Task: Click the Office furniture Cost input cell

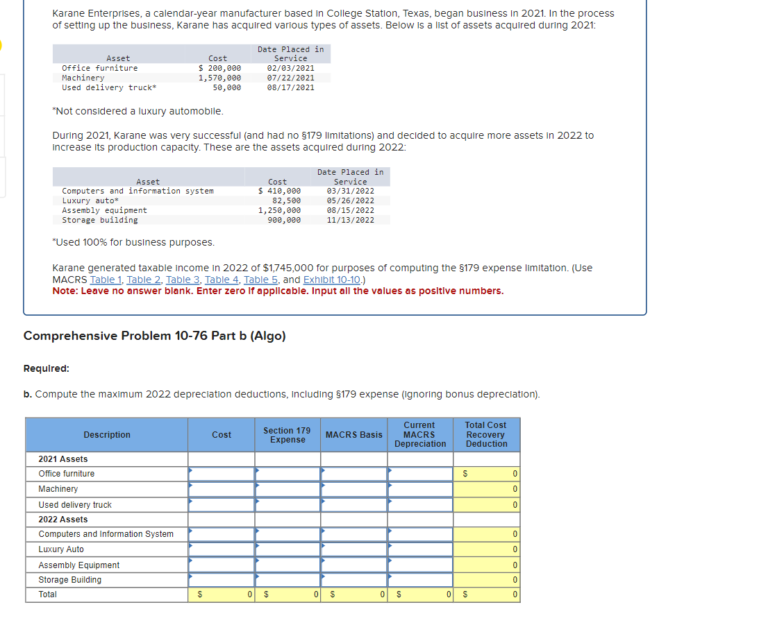Action: (x=222, y=474)
